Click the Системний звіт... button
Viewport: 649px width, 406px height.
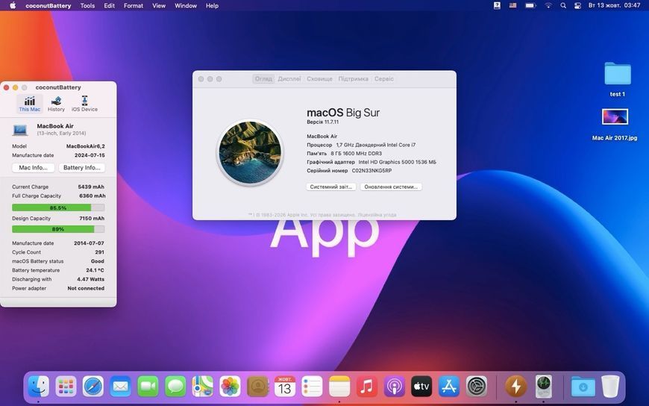coord(331,187)
